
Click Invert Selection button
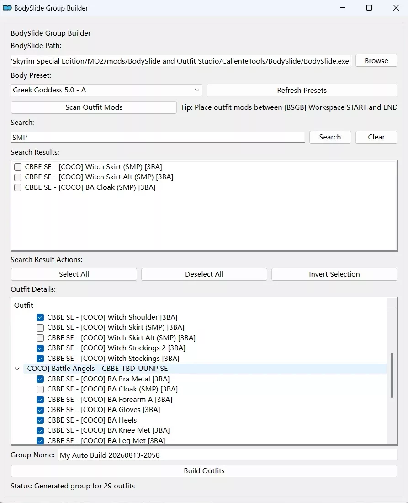click(334, 274)
